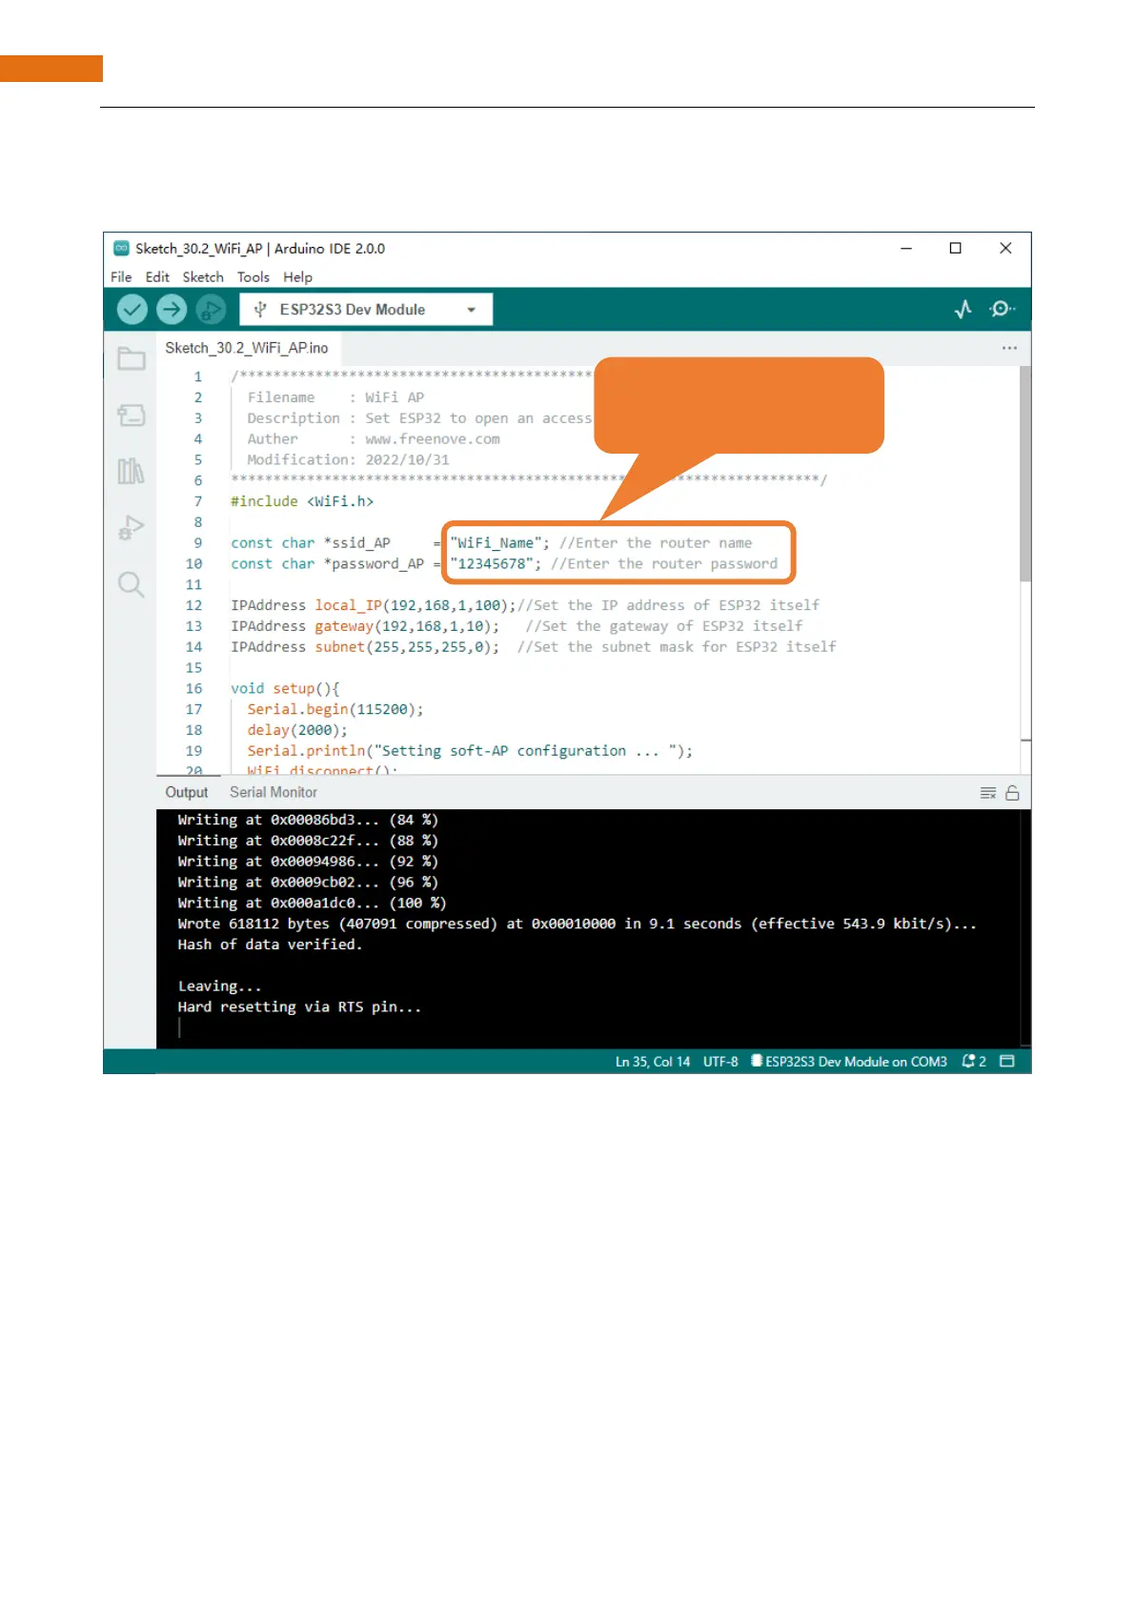Screen dimensions: 1135x1605
Task: Click the www.freenove.com author comment
Action: pyautogui.click(x=433, y=439)
